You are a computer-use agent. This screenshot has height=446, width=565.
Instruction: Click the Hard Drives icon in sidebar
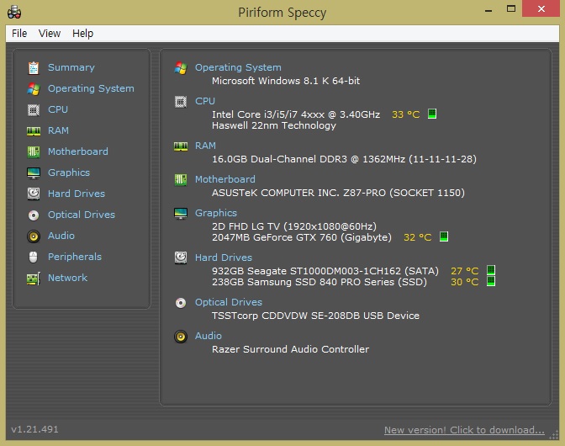tap(34, 194)
